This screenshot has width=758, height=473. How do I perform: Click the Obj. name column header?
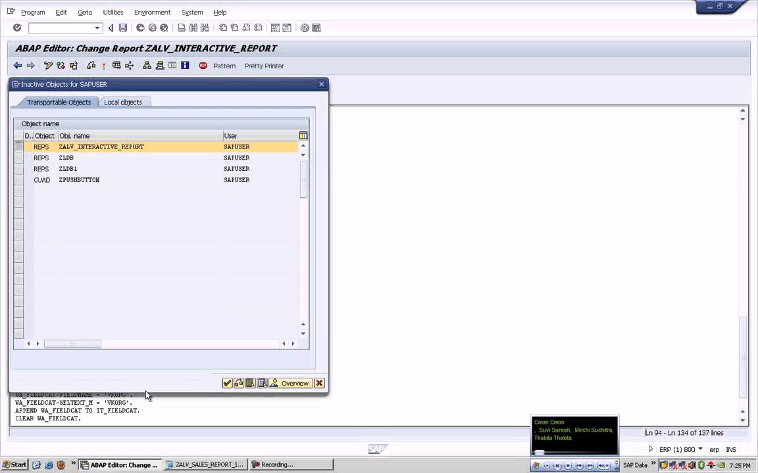(140, 135)
